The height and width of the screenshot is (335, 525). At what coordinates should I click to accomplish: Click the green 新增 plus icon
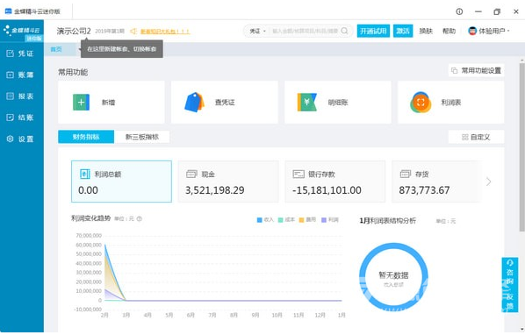[81, 103]
